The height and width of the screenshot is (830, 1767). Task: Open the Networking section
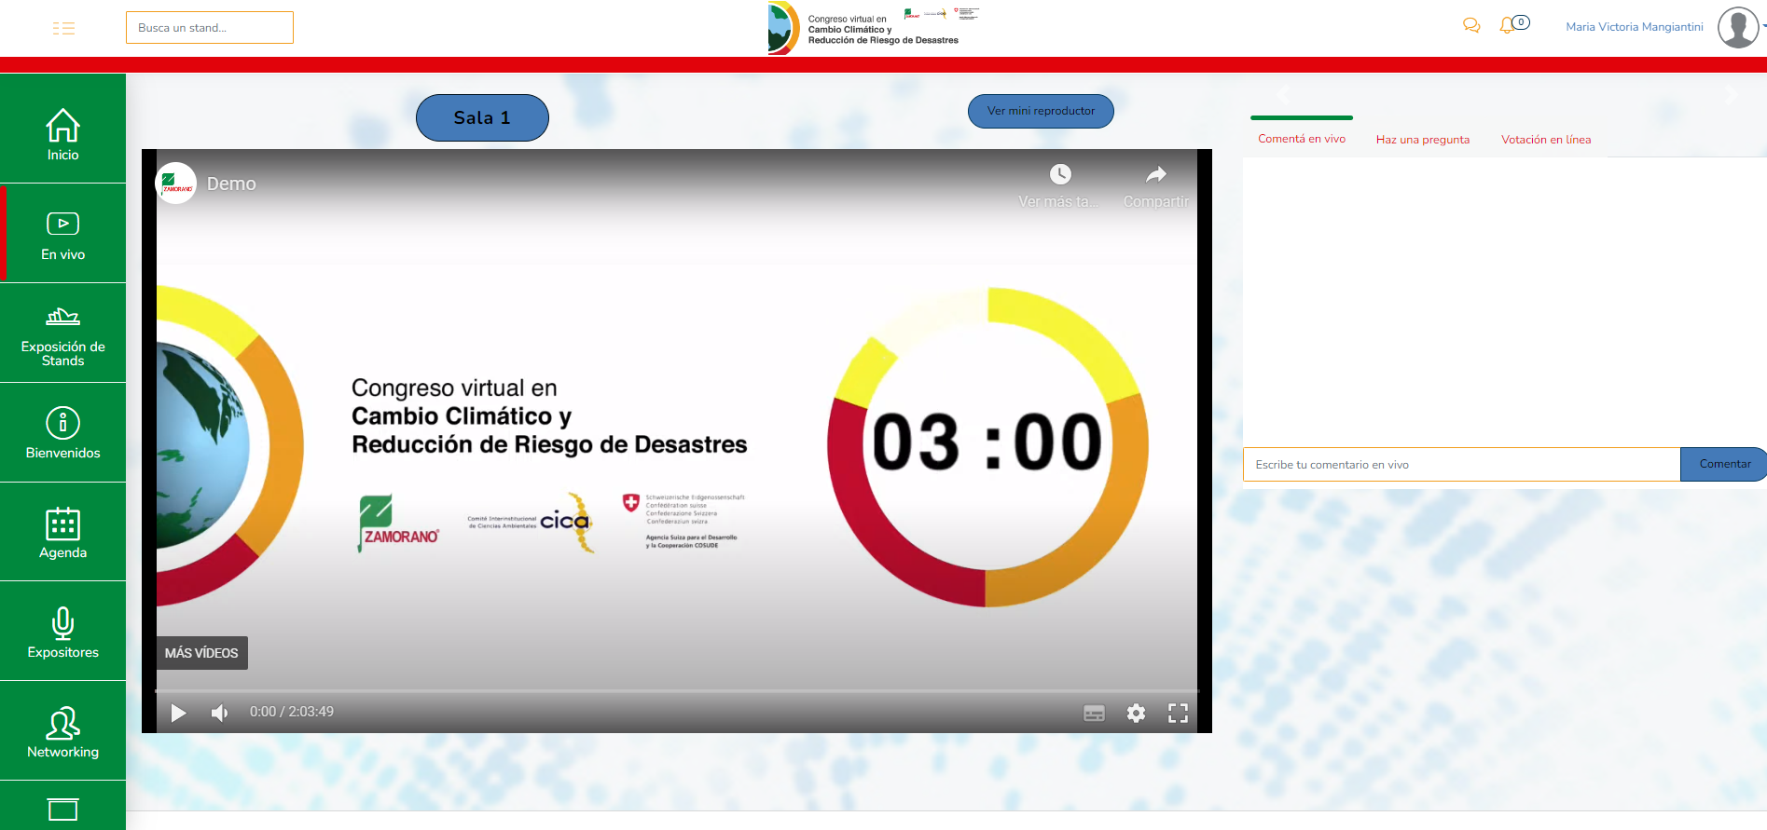click(63, 731)
